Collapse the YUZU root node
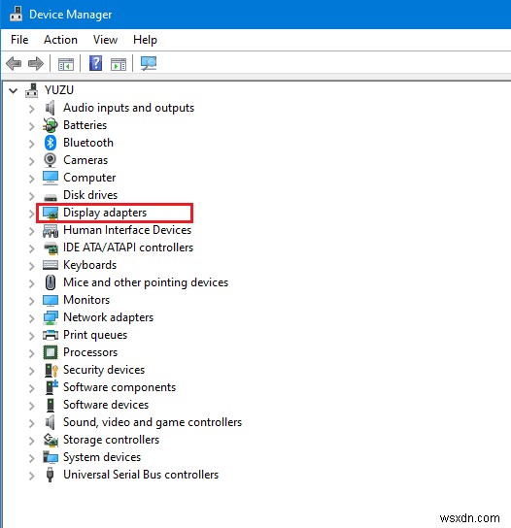Viewport: 511px width, 528px height. coord(14,90)
